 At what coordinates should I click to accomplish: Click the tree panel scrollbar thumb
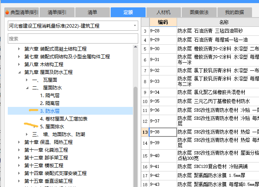click(x=136, y=137)
